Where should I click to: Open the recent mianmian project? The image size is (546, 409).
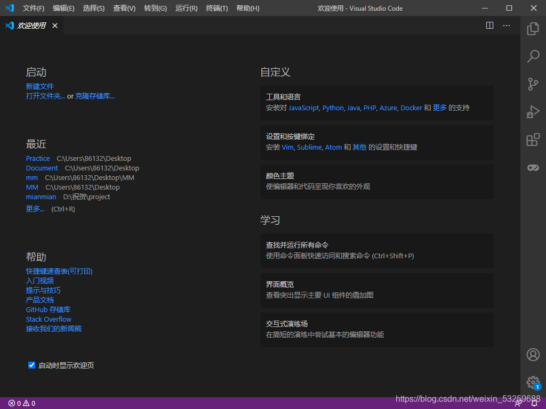pos(41,197)
